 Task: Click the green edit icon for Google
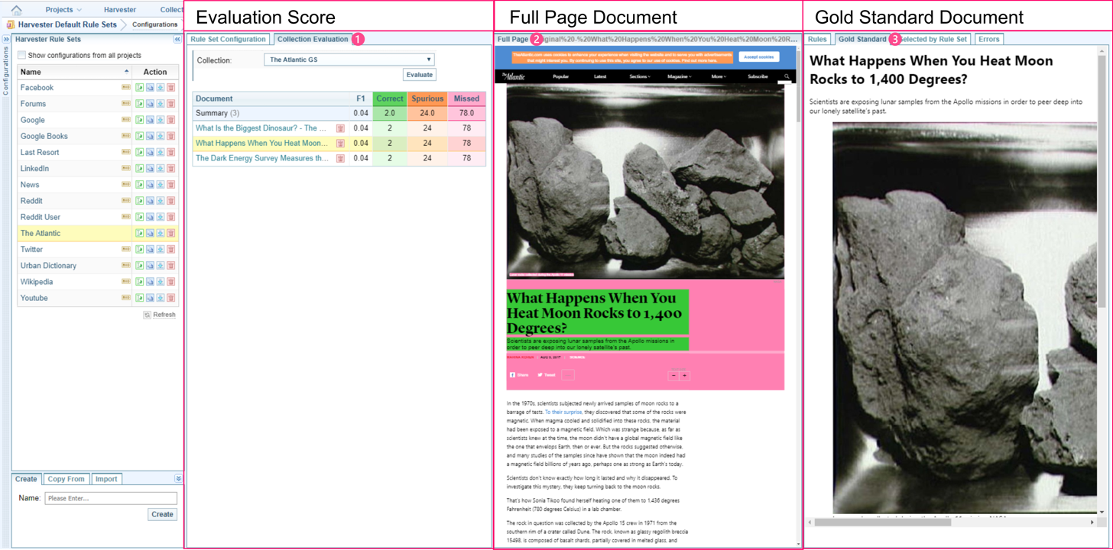[x=139, y=120]
